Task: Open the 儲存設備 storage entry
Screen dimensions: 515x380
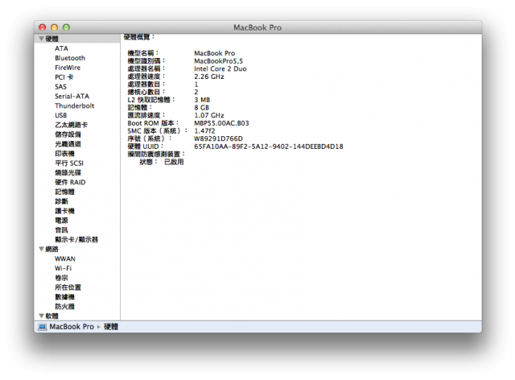Action: click(x=68, y=134)
